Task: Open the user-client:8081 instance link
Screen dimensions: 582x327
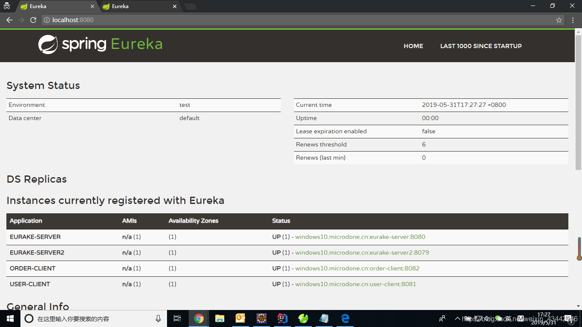Action: [x=356, y=284]
